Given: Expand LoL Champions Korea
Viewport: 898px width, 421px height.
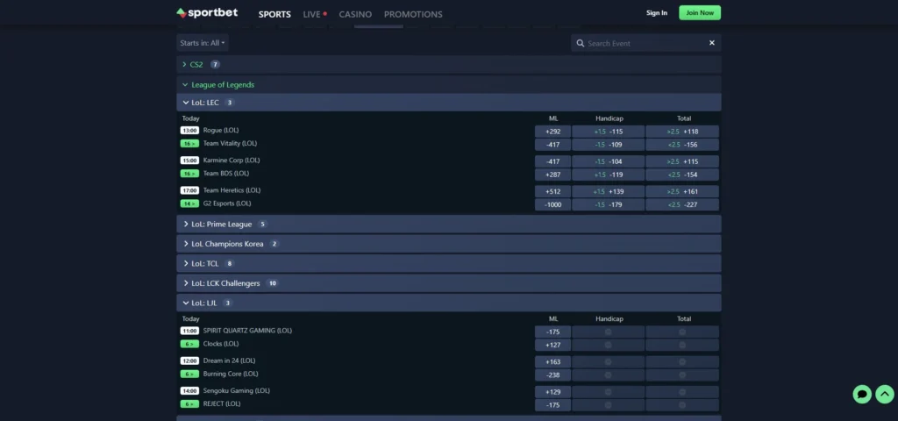Looking at the screenshot, I should point(448,244).
